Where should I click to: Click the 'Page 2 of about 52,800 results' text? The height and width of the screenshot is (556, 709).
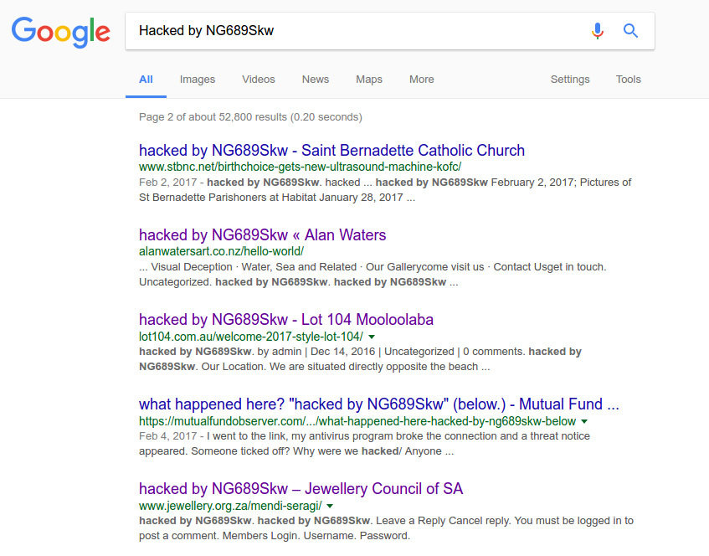[x=250, y=117]
